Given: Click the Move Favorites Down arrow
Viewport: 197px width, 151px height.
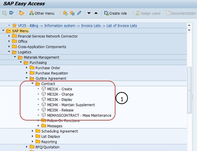Looking at the screenshot, I should tap(89, 13).
